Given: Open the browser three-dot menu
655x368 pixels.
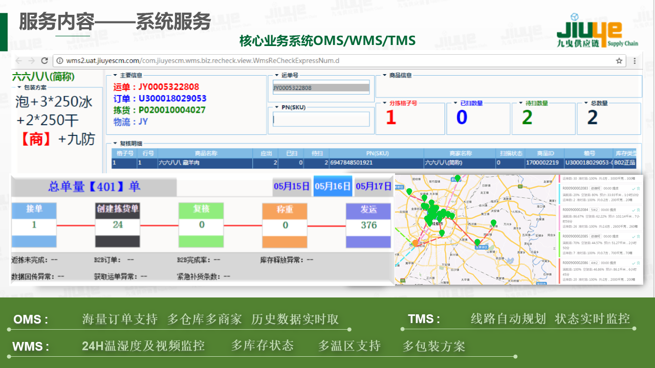Looking at the screenshot, I should 635,61.
